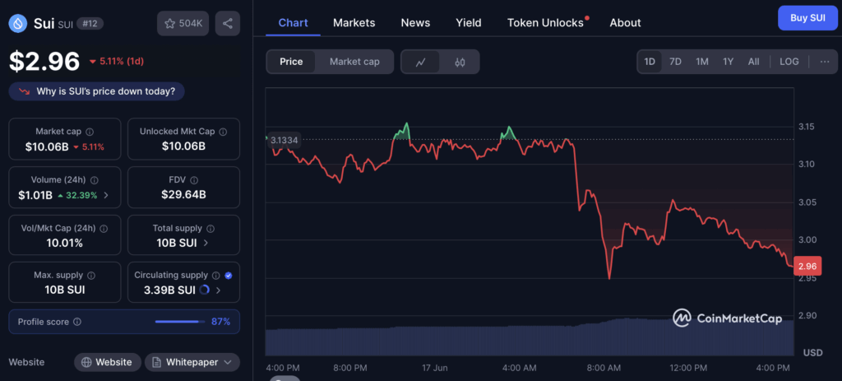Click the 87% profile score value
This screenshot has width=842, height=381.
click(220, 322)
